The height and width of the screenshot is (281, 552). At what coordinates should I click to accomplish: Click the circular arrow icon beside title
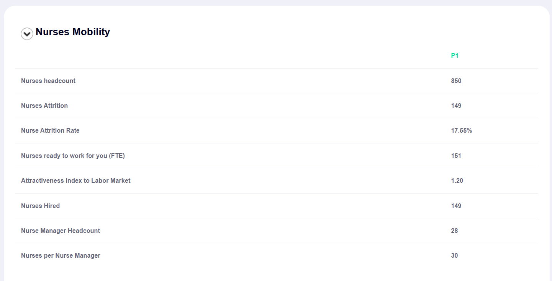[x=27, y=34]
